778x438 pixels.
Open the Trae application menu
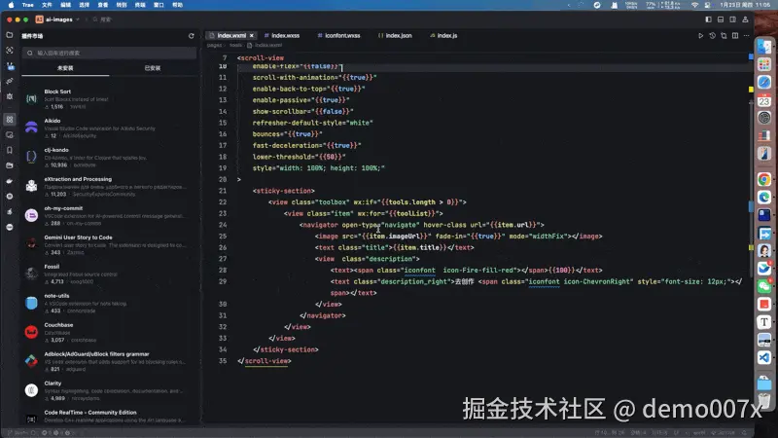click(x=28, y=5)
